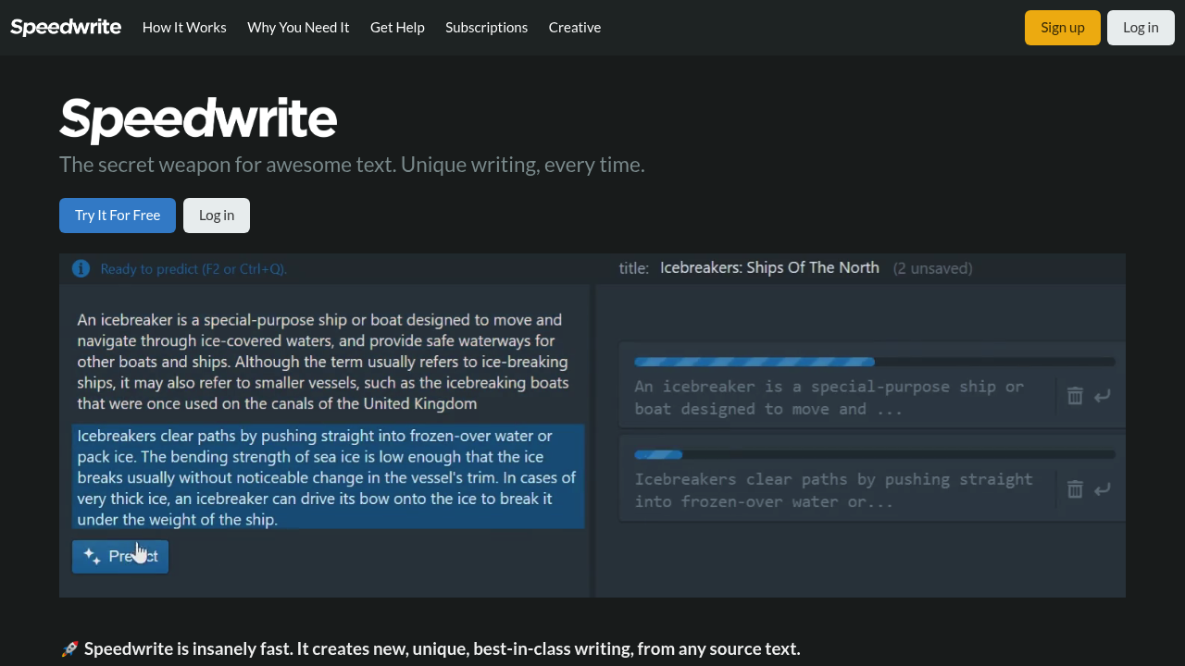Click Log in button in top navbar
The image size is (1185, 666).
coord(1141,28)
